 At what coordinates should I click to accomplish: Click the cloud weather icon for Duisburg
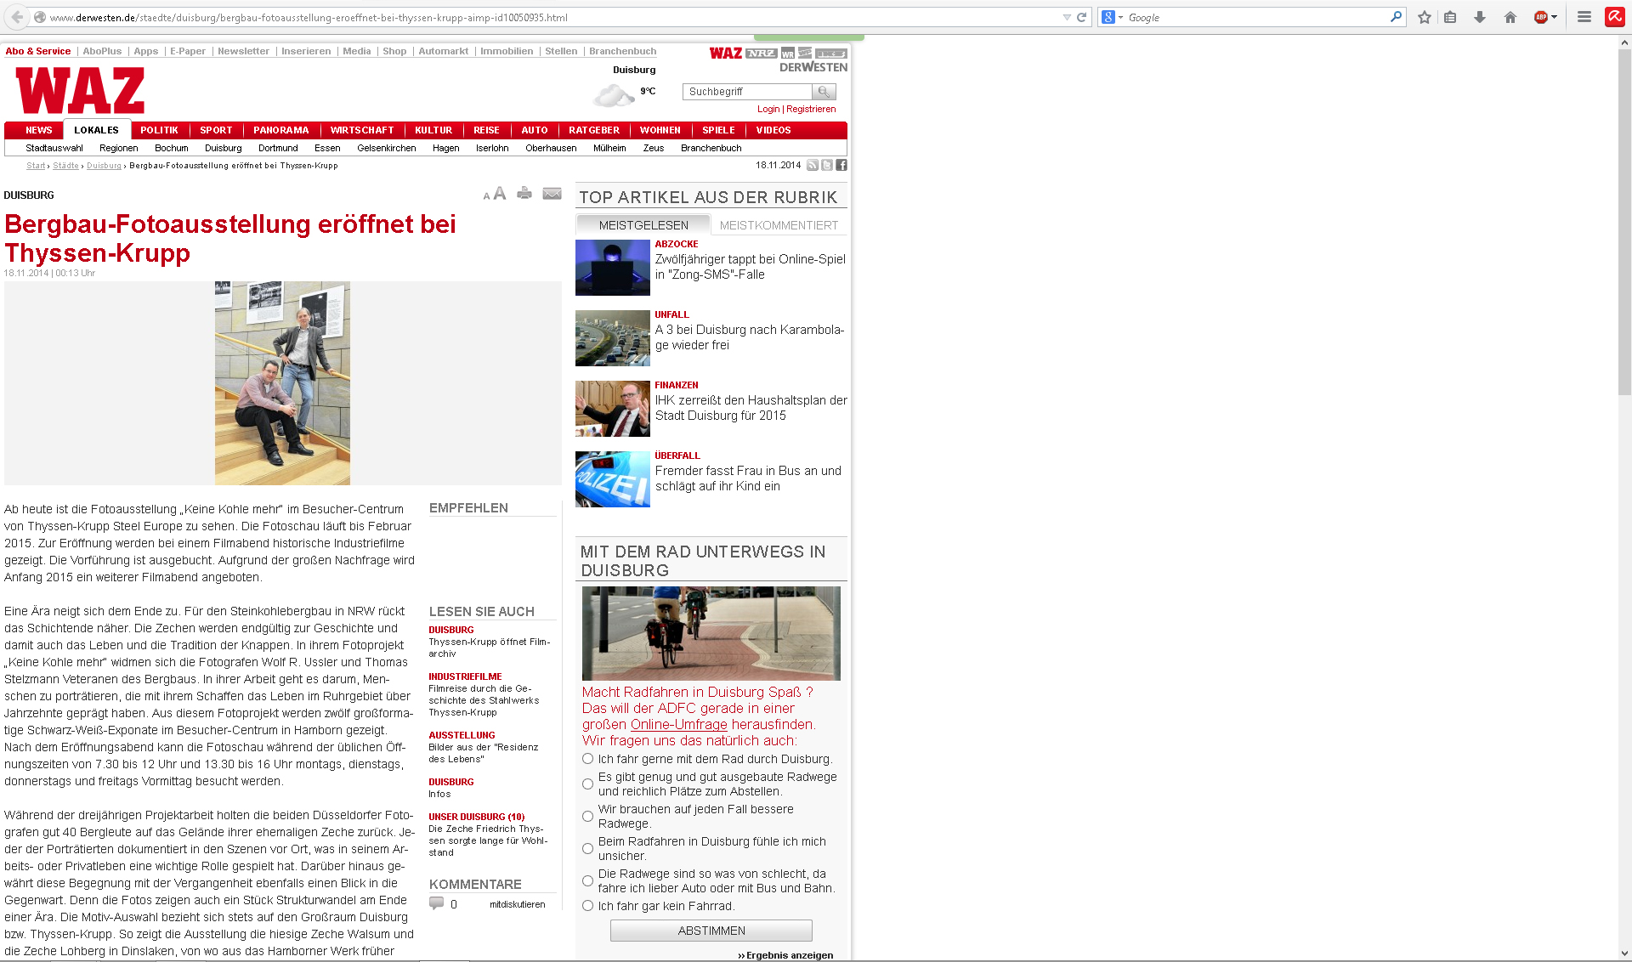pos(614,95)
